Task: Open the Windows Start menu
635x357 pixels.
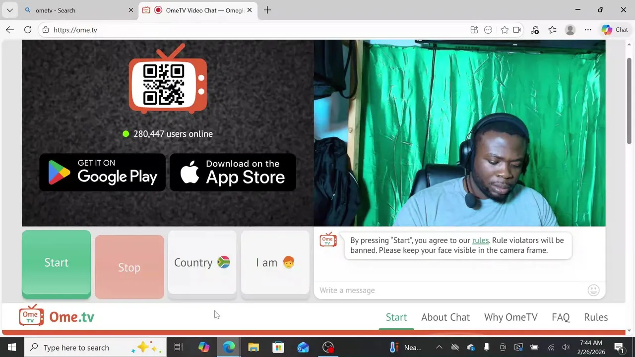Action: (x=12, y=347)
